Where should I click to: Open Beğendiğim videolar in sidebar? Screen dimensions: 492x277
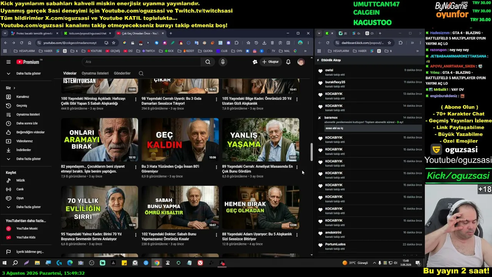(26, 132)
